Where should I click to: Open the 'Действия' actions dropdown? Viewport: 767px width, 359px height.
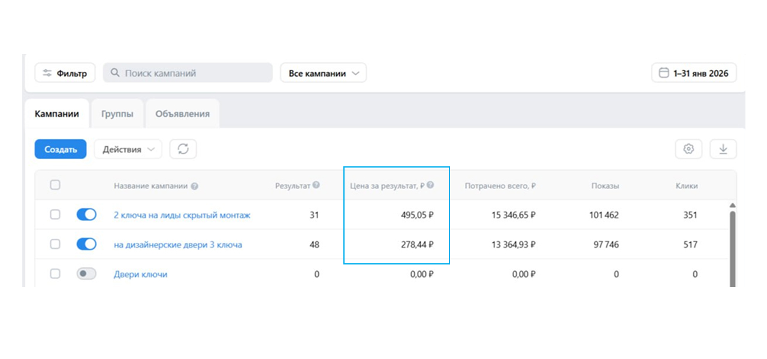pos(128,149)
